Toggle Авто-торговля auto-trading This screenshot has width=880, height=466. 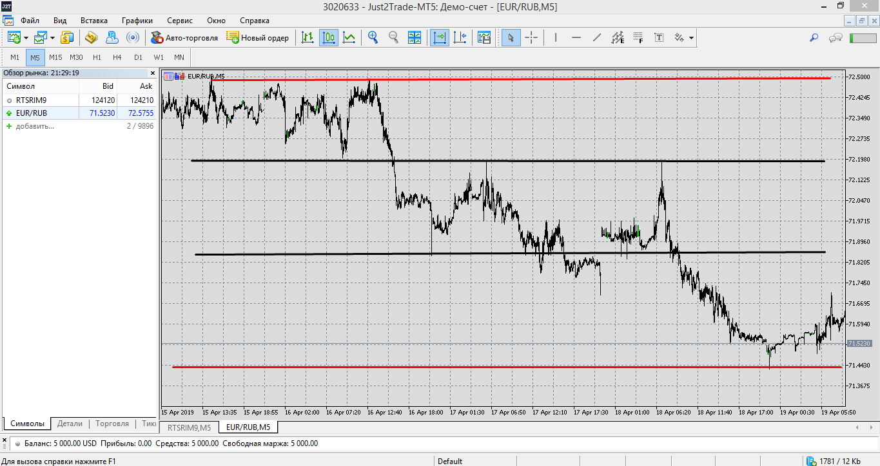click(184, 37)
